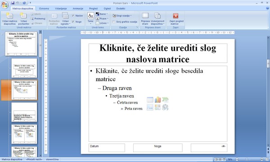The width and height of the screenshot is (270, 162).
Task: Open Priprava strani page setup
Action: tap(145, 19)
